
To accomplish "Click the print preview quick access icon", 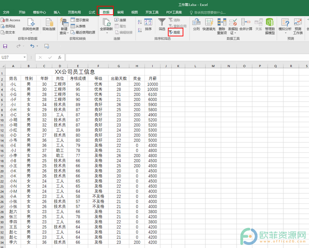I will (x=47, y=46).
